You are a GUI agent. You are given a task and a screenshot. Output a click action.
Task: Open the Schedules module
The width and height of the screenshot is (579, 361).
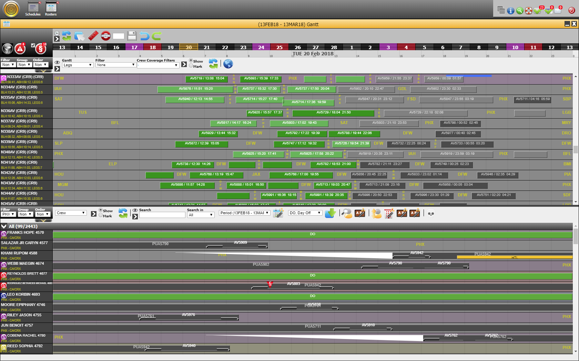coord(33,9)
